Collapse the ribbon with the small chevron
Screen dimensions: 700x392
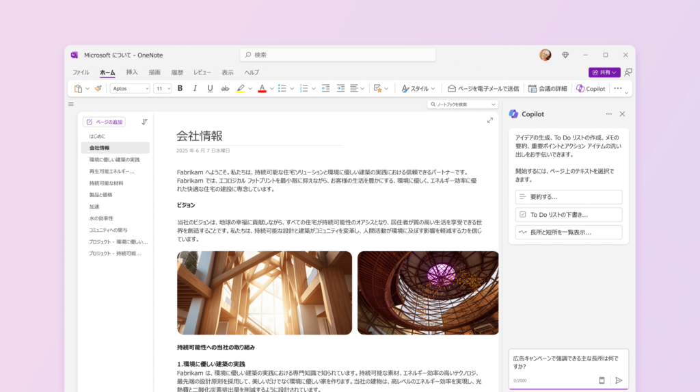[626, 92]
